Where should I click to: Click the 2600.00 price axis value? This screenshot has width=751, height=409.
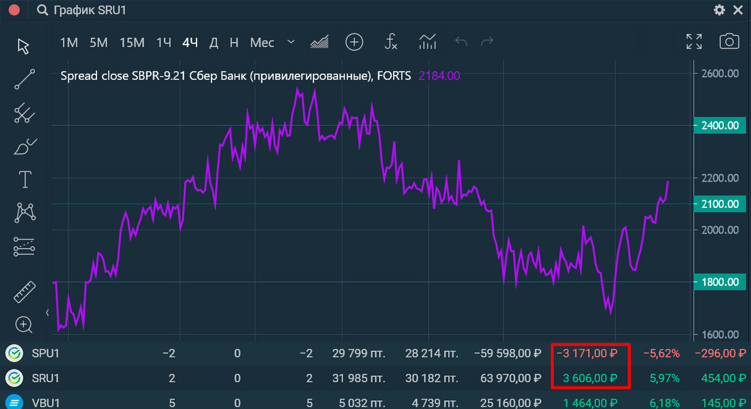[x=720, y=73]
